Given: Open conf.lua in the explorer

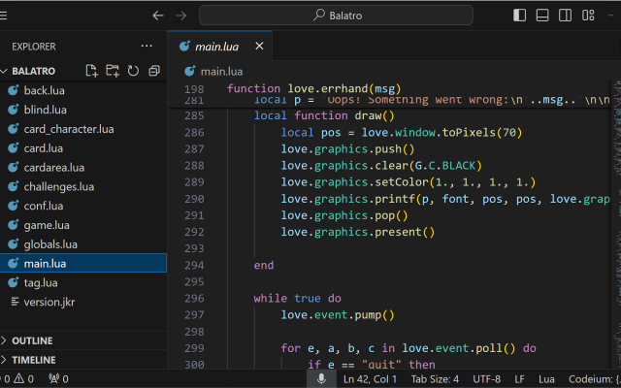Looking at the screenshot, I should point(83,206).
